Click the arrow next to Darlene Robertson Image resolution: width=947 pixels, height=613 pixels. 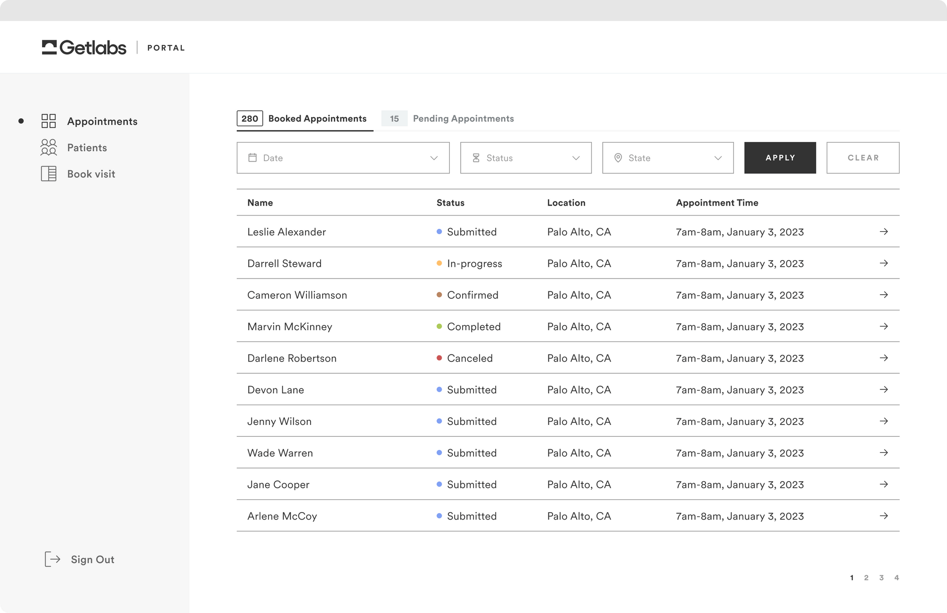(x=884, y=358)
